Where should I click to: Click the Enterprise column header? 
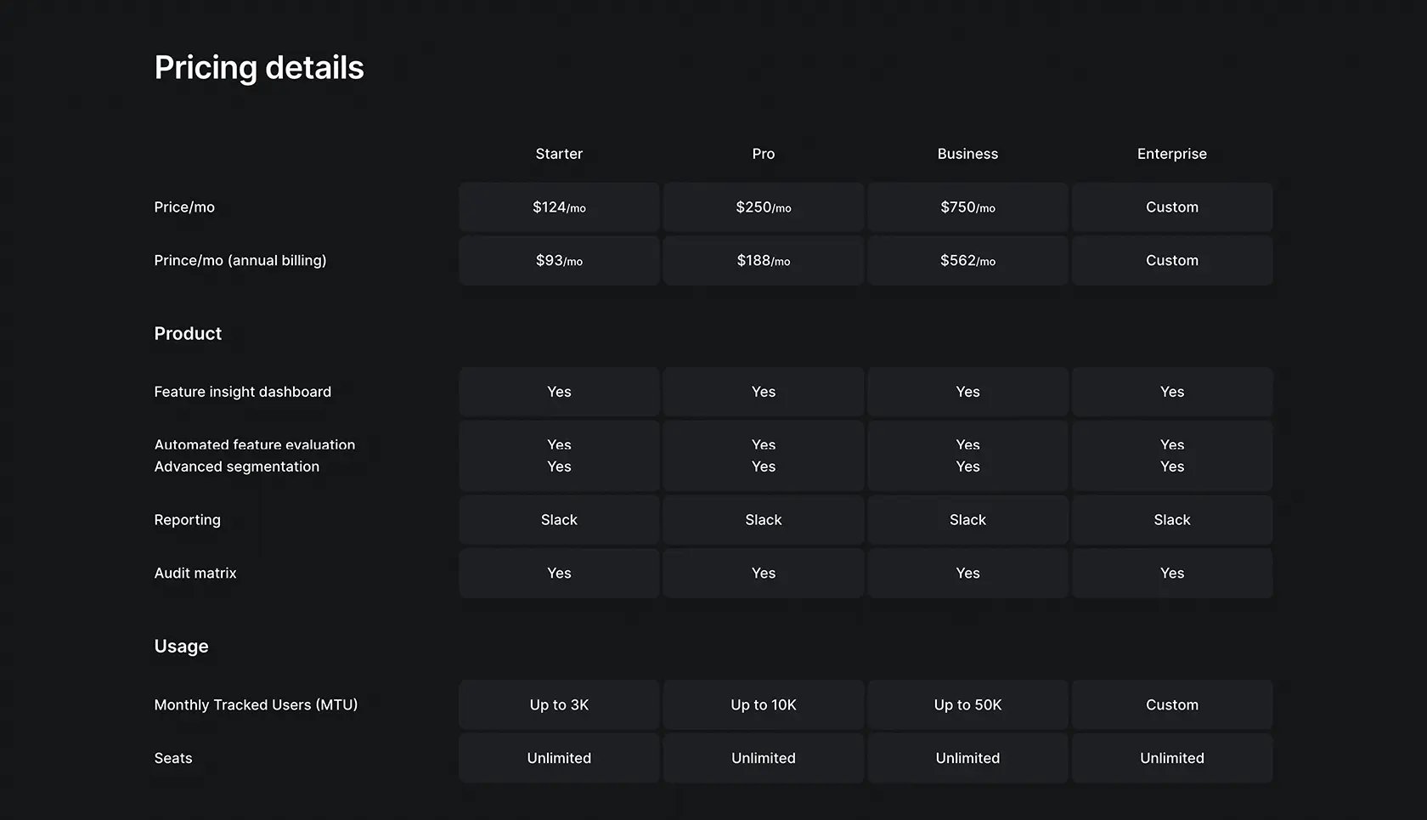pyautogui.click(x=1172, y=154)
